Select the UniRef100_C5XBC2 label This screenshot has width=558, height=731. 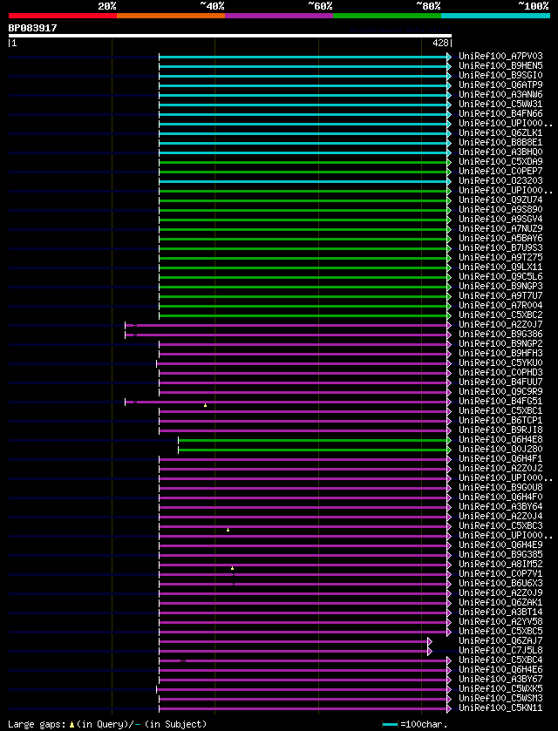tap(500, 315)
